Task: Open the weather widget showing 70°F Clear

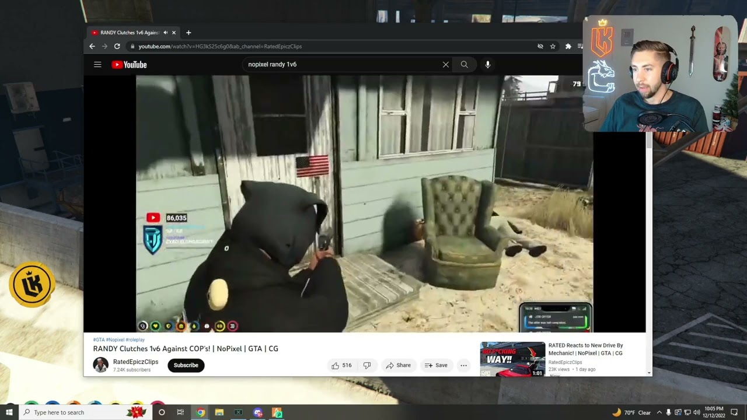Action: tap(631, 412)
